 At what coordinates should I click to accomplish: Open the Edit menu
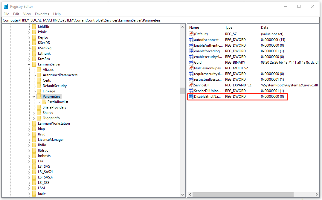click(x=16, y=14)
